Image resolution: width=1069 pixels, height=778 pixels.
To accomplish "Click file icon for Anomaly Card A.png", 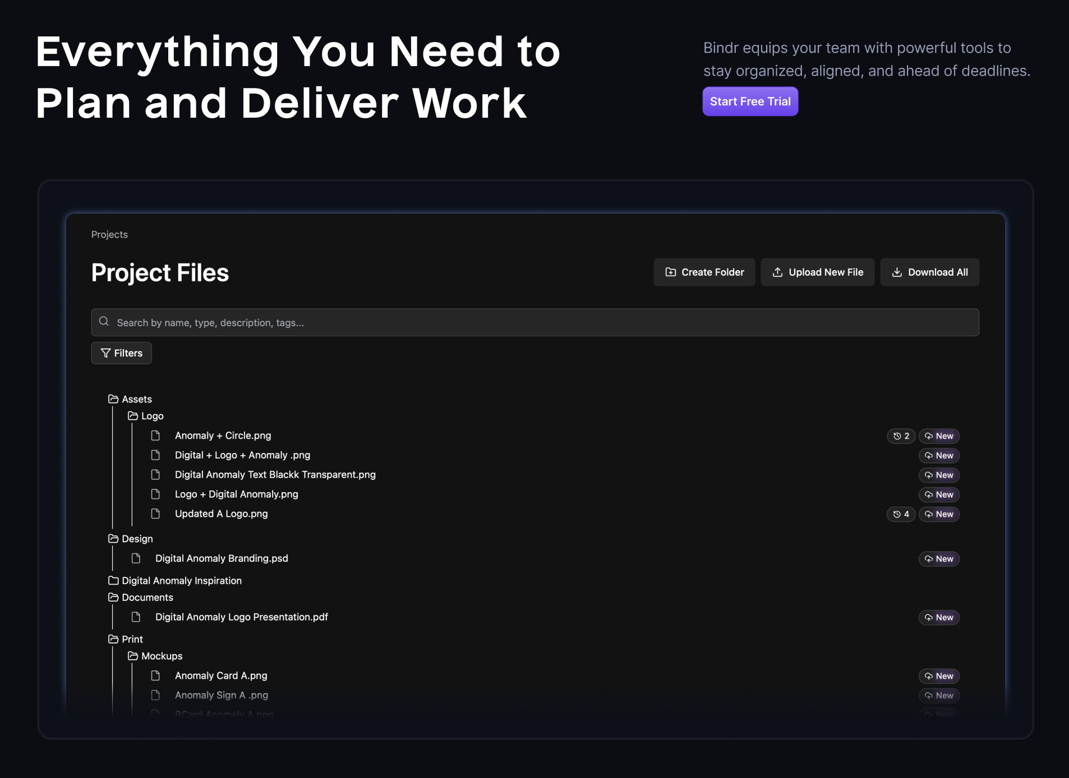I will click(x=155, y=676).
